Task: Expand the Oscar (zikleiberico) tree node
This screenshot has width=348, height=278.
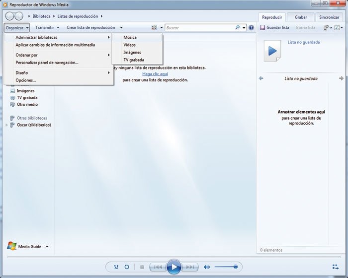Action: click(6, 125)
